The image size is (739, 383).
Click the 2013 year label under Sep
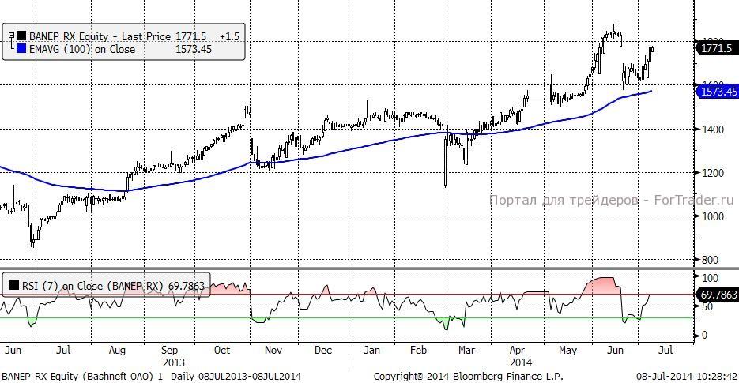[174, 362]
